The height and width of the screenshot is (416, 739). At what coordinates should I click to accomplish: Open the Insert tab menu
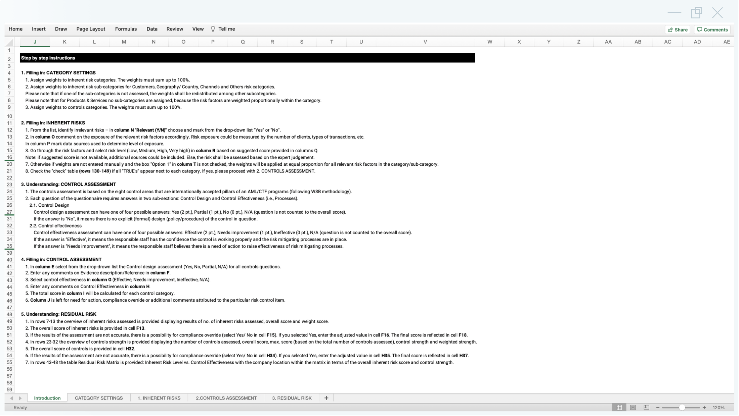[x=39, y=29]
